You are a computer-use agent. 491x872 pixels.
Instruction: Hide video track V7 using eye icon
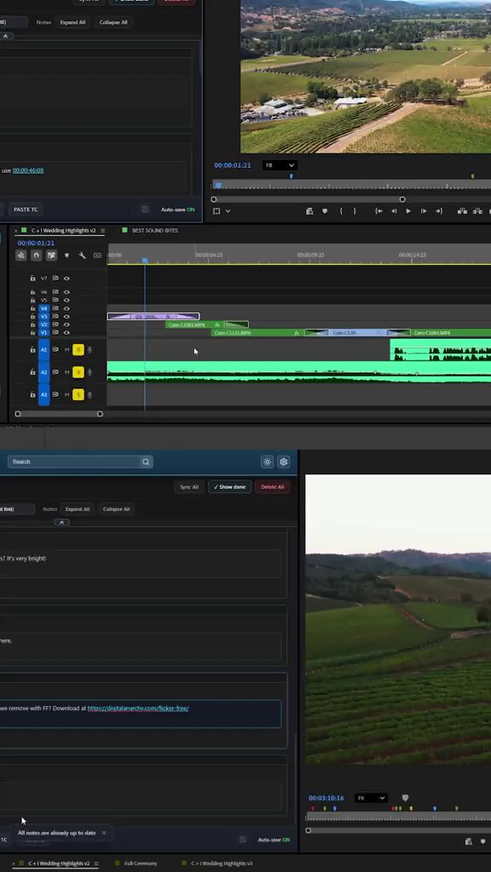click(x=66, y=278)
